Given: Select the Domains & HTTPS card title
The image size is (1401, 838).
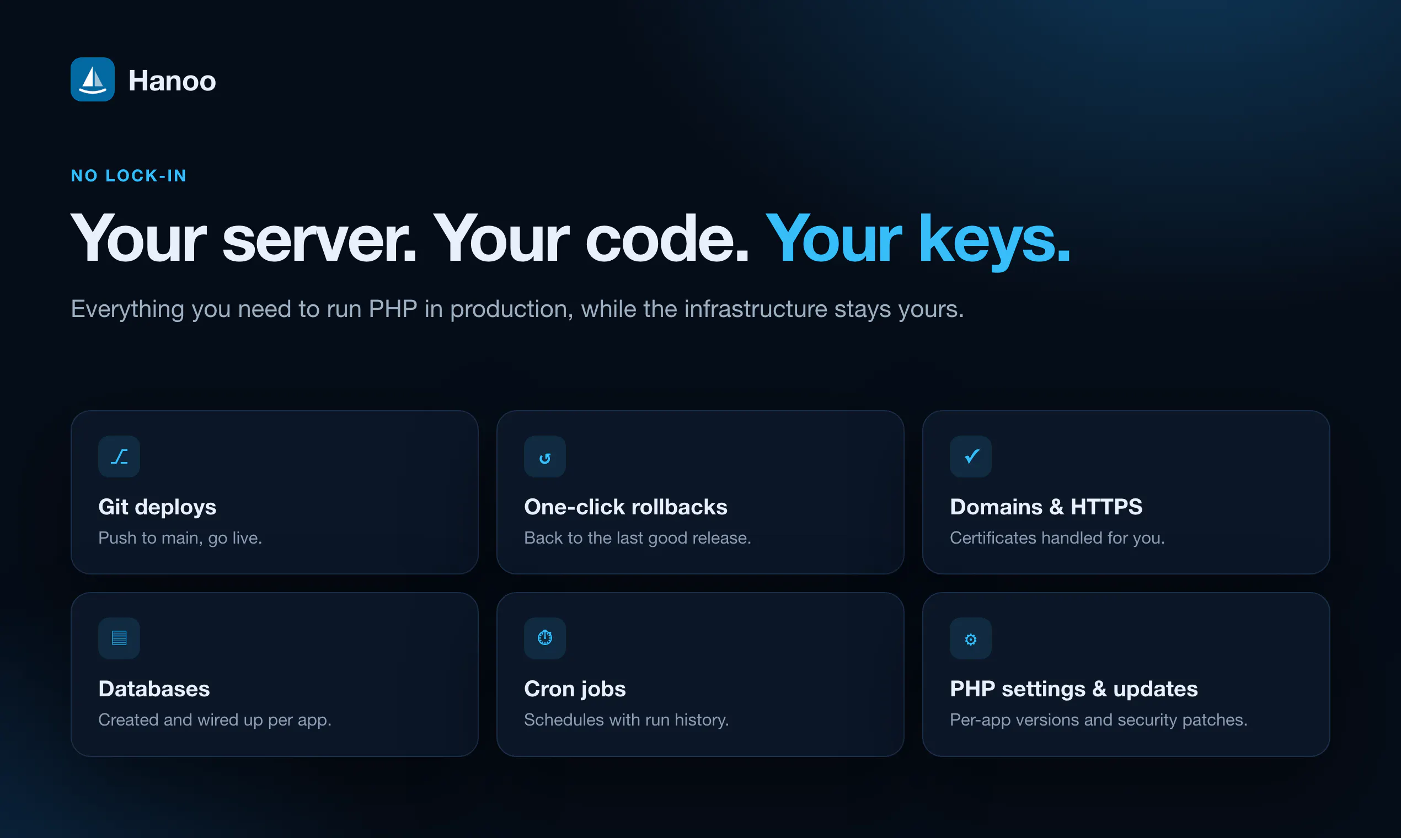Looking at the screenshot, I should 1046,507.
